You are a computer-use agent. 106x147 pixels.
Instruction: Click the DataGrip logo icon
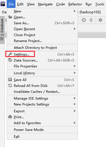(x=3, y=4)
